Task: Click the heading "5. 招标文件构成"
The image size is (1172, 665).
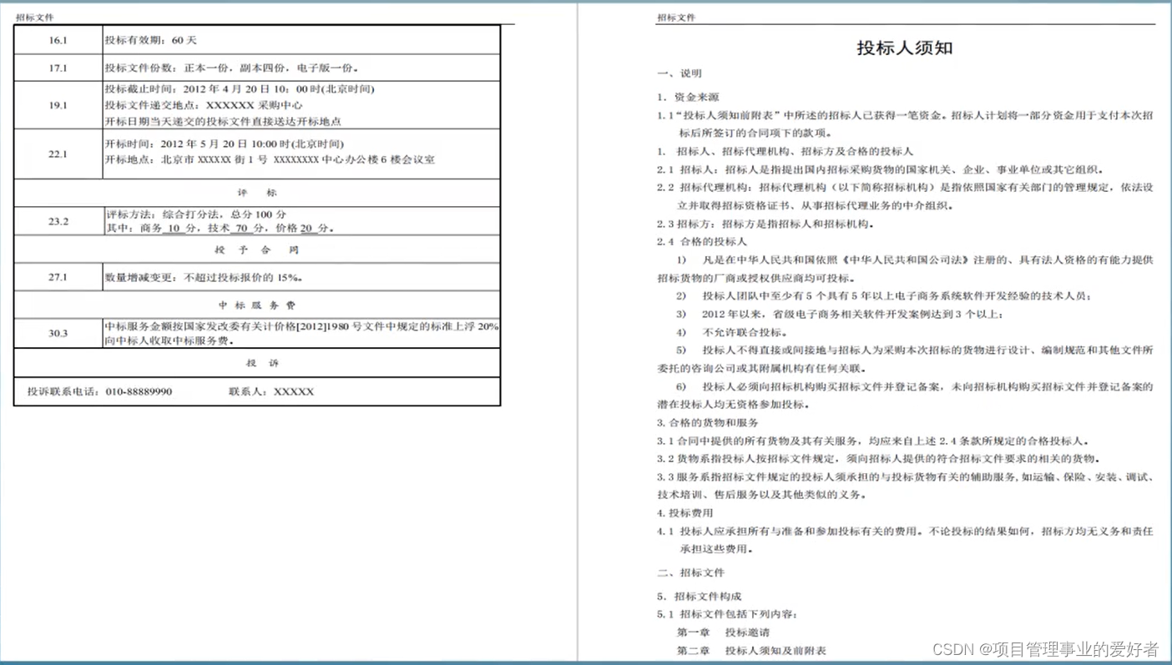Action: coord(700,597)
